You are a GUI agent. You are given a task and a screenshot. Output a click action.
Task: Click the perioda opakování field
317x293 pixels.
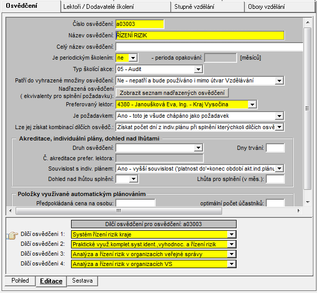pos(220,58)
